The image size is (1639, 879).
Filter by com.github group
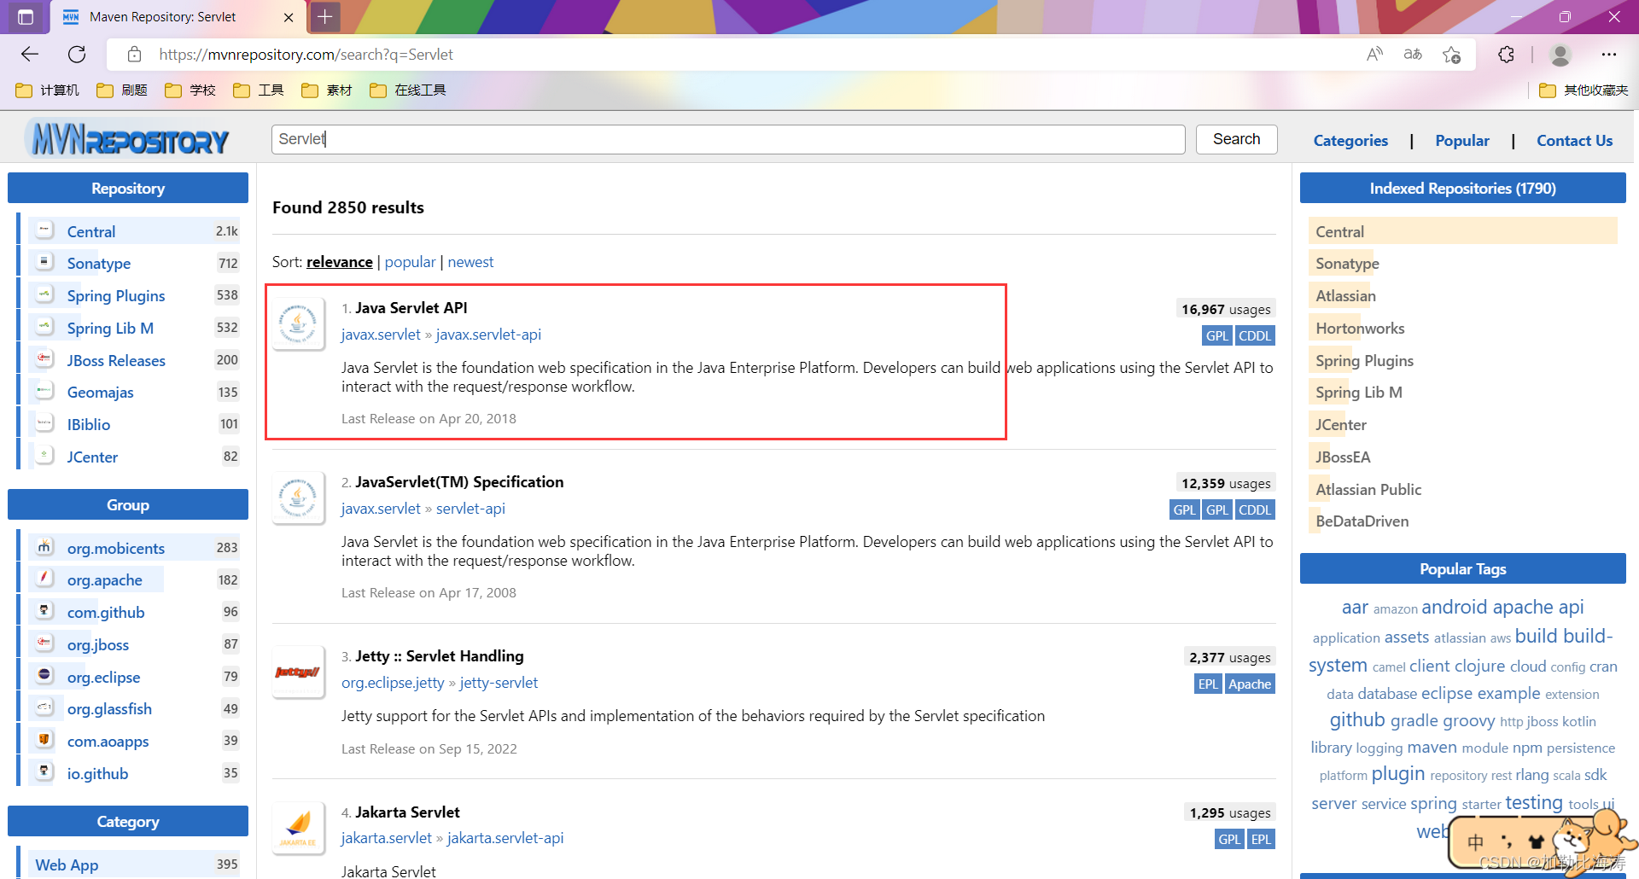(x=106, y=613)
